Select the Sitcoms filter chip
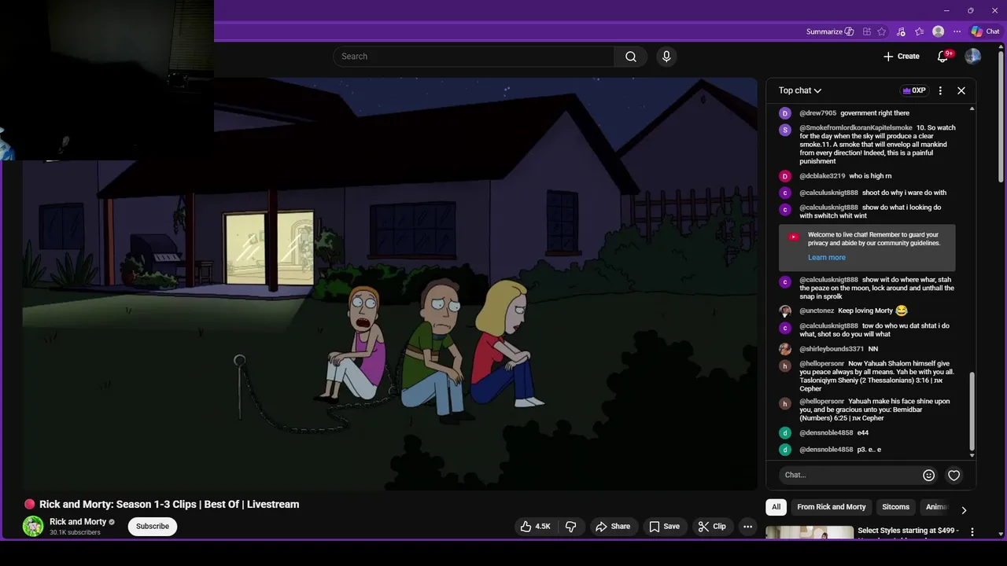1007x566 pixels. tap(895, 507)
